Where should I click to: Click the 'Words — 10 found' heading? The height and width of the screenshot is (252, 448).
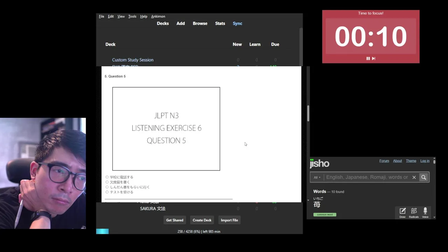[329, 191]
